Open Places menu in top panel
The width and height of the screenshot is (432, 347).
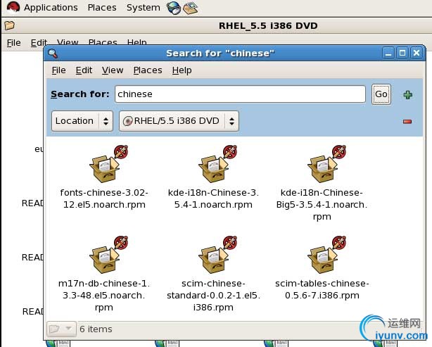[x=102, y=8]
